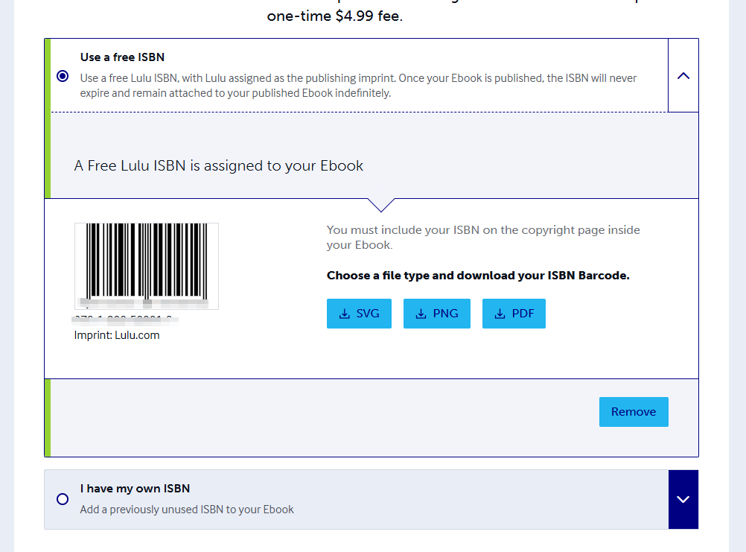This screenshot has width=746, height=552.
Task: Click the ISBN barcode image
Action: pos(147,266)
